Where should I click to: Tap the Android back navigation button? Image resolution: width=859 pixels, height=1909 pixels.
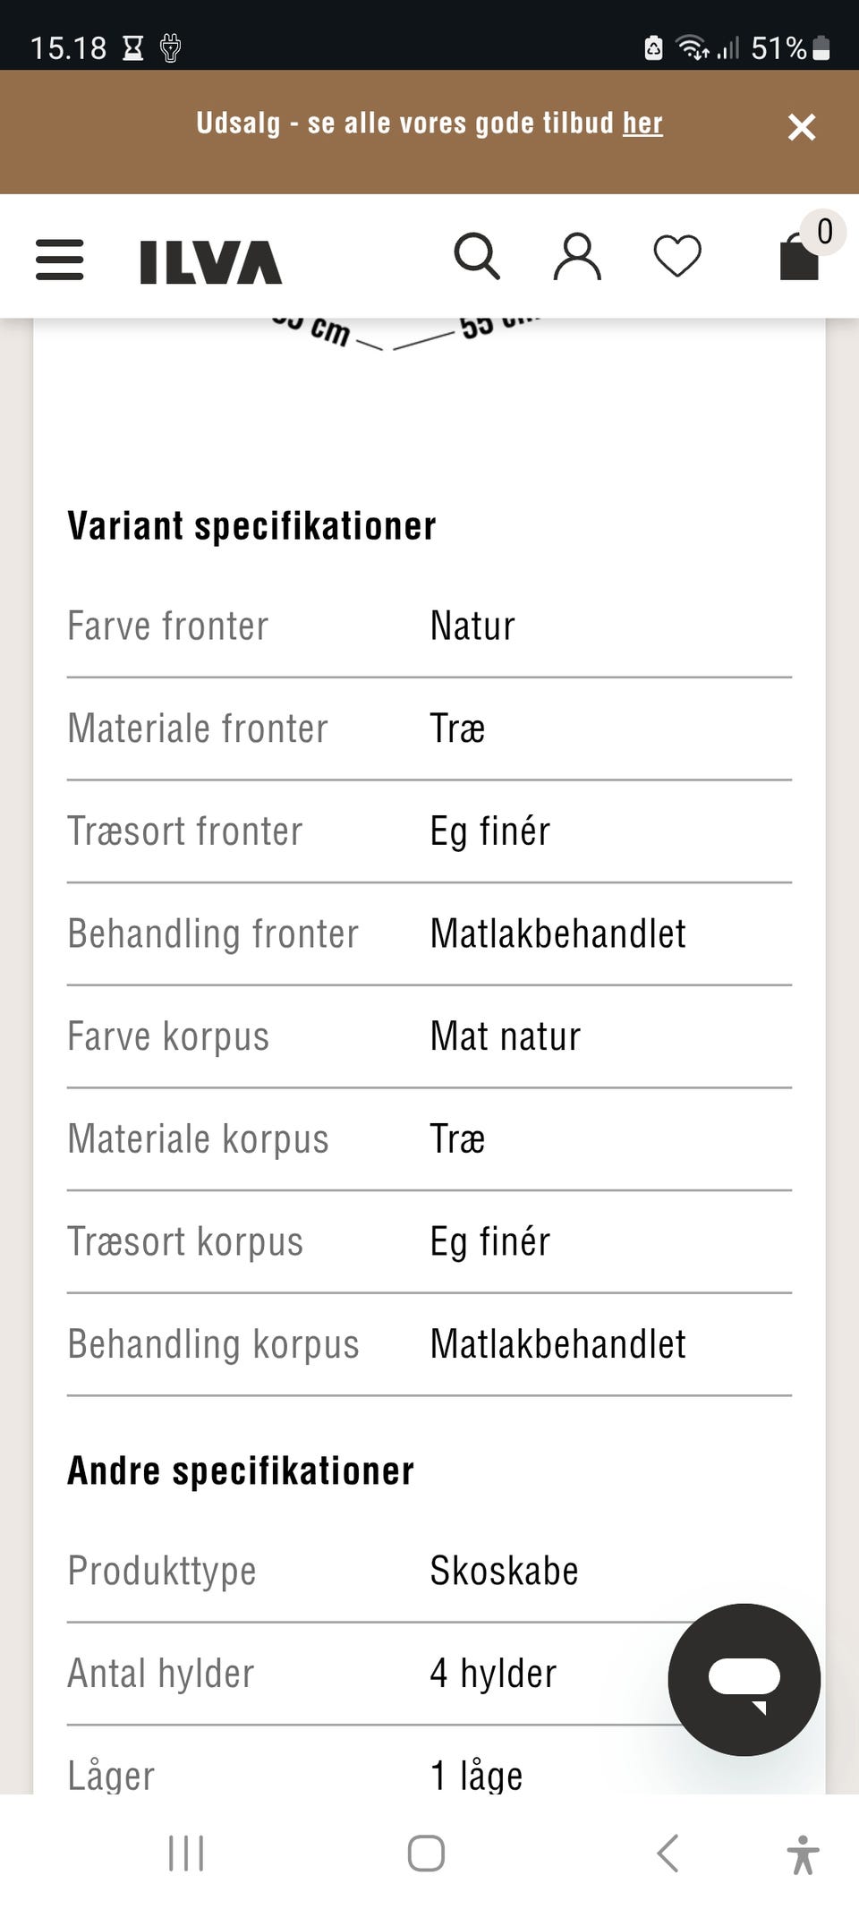668,1853
